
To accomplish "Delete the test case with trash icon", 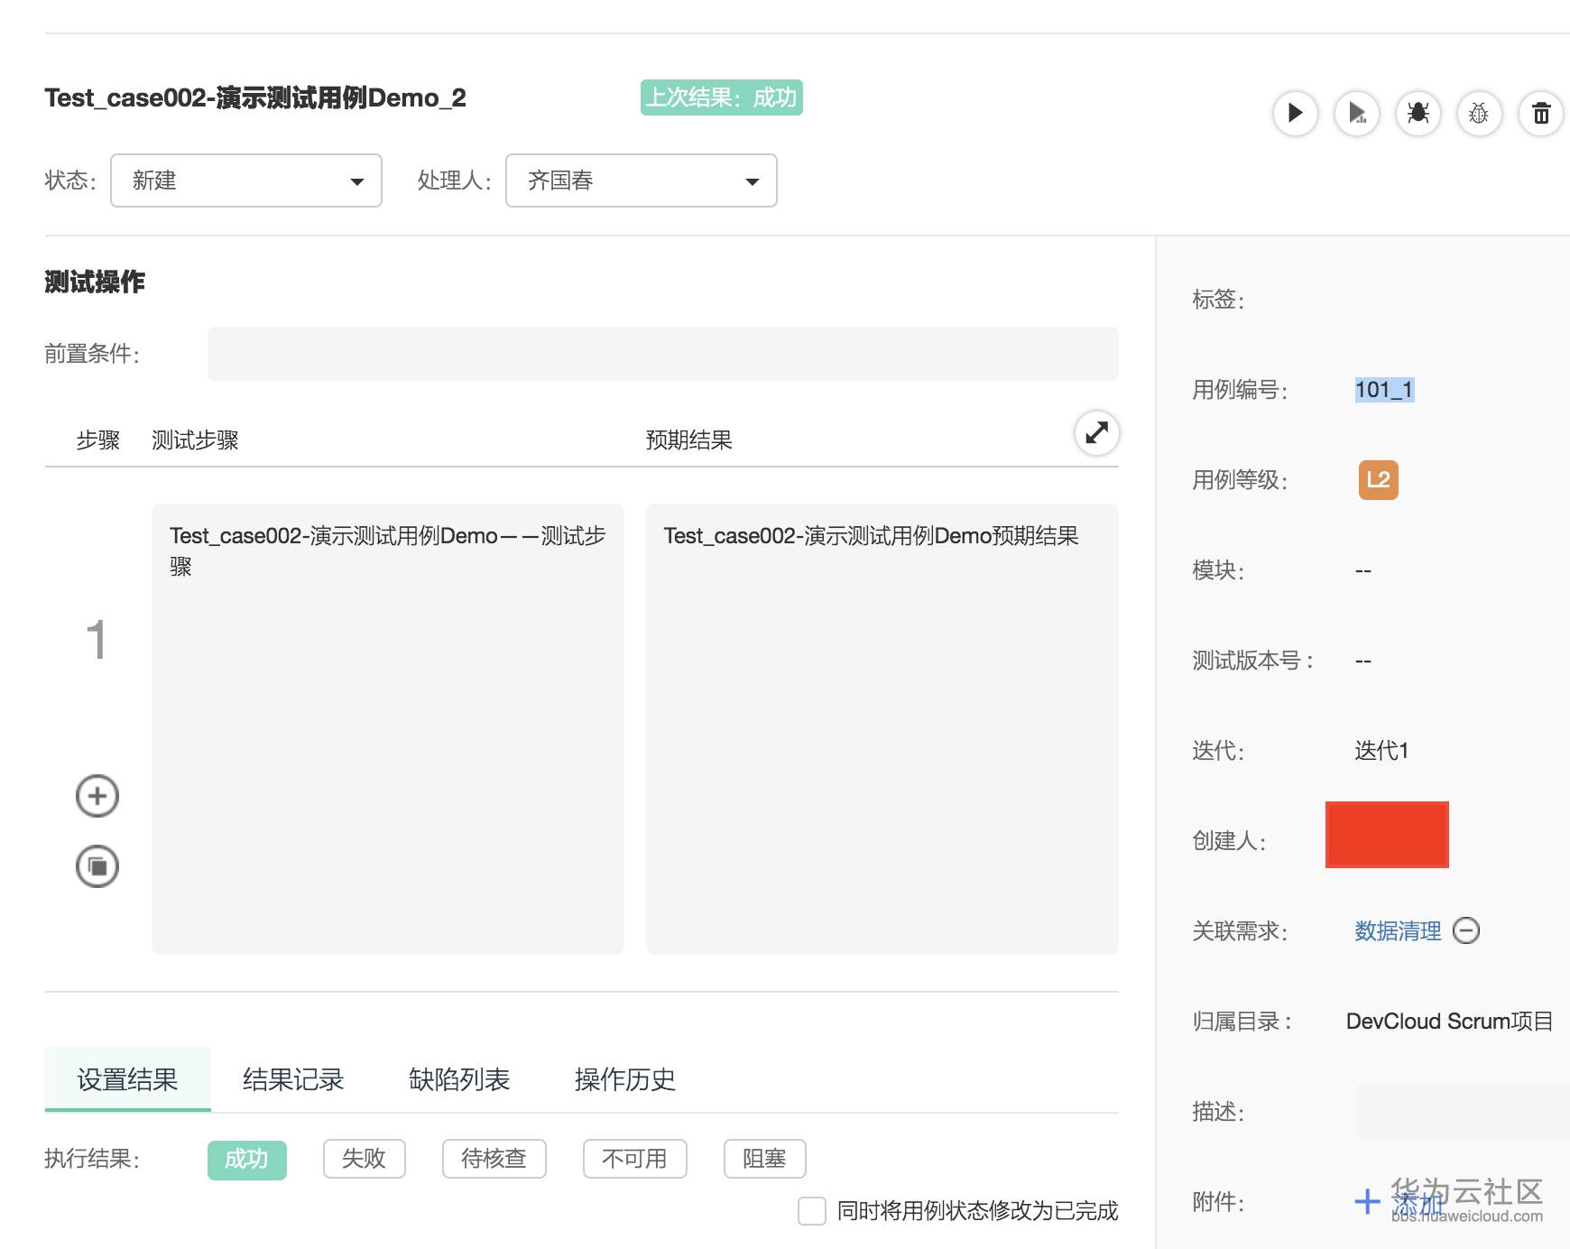I will pos(1541,113).
